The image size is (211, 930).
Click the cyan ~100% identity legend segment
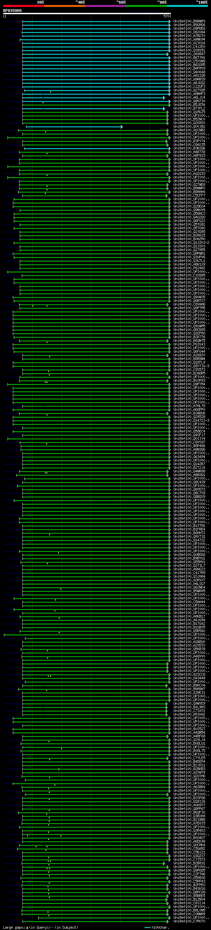point(187,6)
